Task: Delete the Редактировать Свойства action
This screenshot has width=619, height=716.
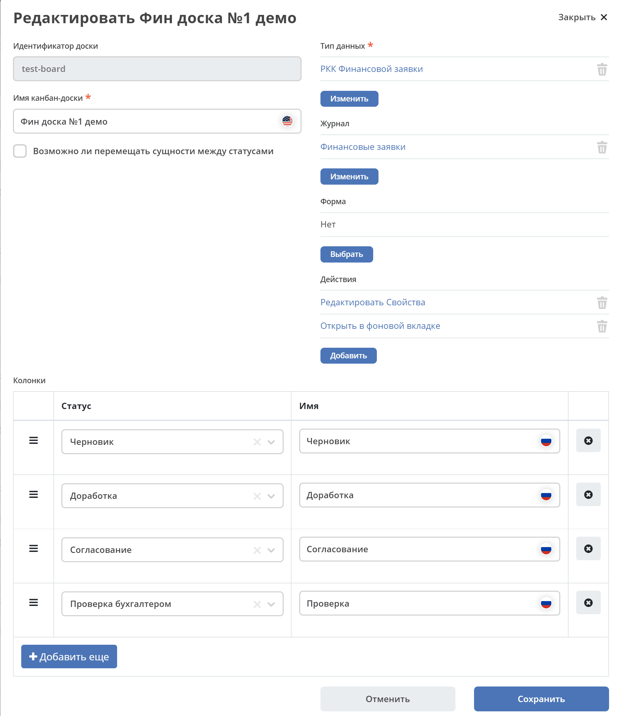Action: [602, 302]
